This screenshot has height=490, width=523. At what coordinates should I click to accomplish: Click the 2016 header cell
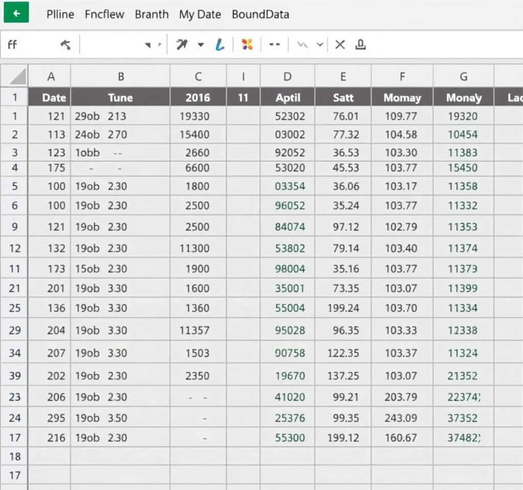(198, 97)
